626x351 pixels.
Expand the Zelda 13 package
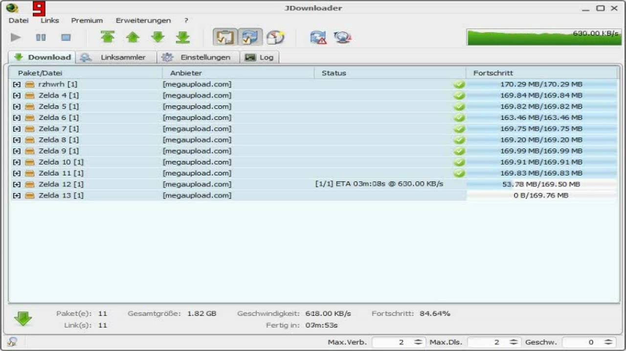click(x=17, y=196)
